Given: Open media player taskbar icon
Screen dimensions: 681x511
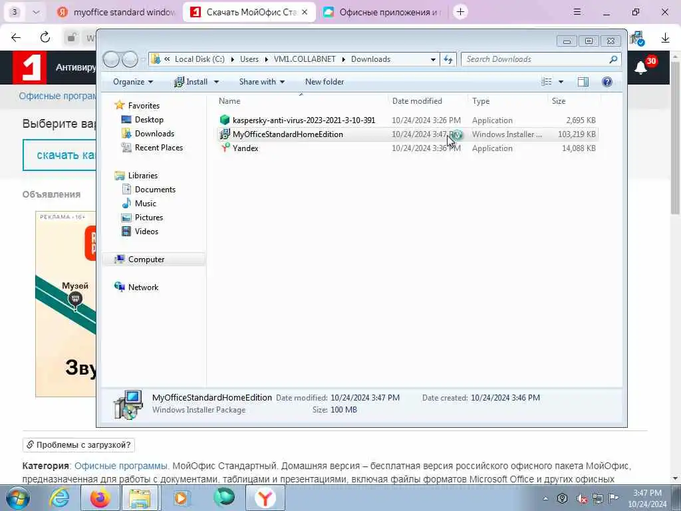Looking at the screenshot, I should point(182,498).
